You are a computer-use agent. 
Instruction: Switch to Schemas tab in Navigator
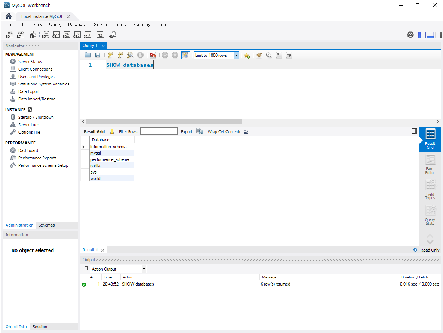[x=47, y=225]
